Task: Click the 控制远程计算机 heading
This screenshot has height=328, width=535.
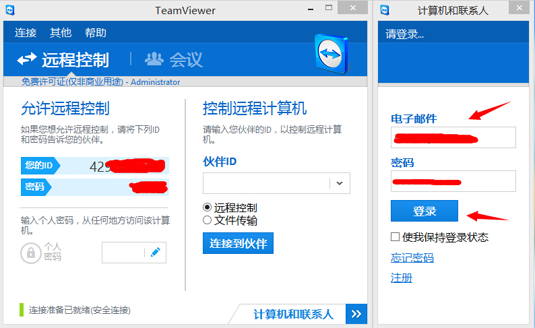Action: 255,108
